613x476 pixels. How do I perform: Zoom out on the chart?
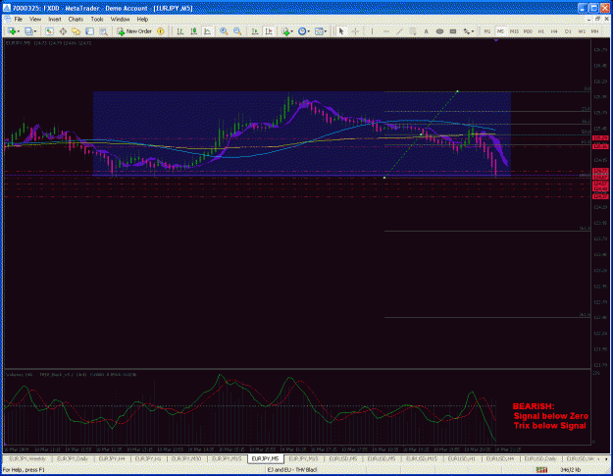237,31
